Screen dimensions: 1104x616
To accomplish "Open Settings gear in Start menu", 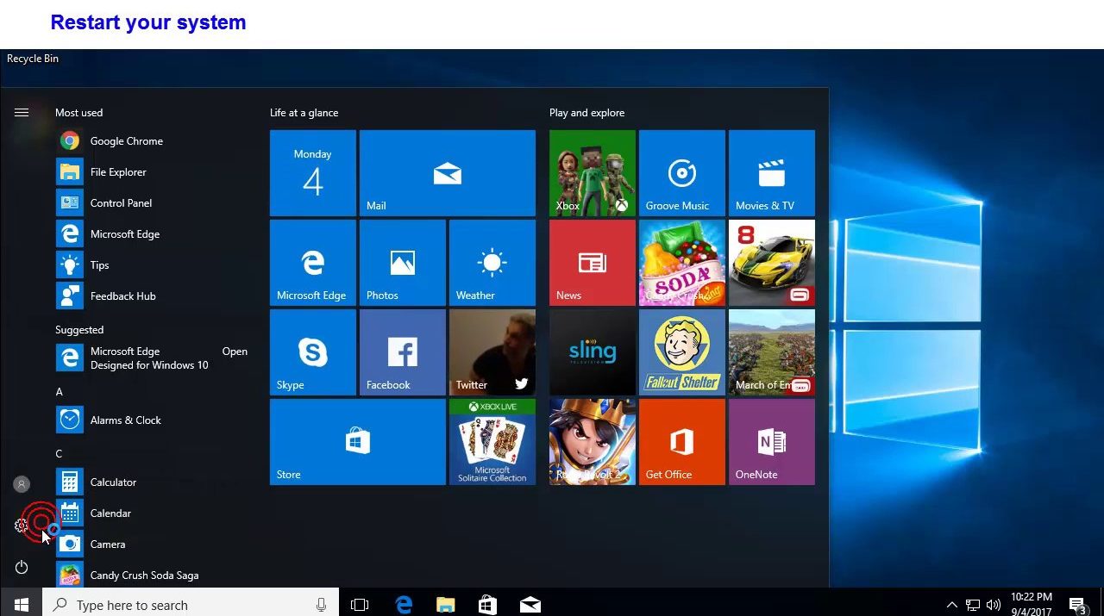I will click(x=22, y=526).
